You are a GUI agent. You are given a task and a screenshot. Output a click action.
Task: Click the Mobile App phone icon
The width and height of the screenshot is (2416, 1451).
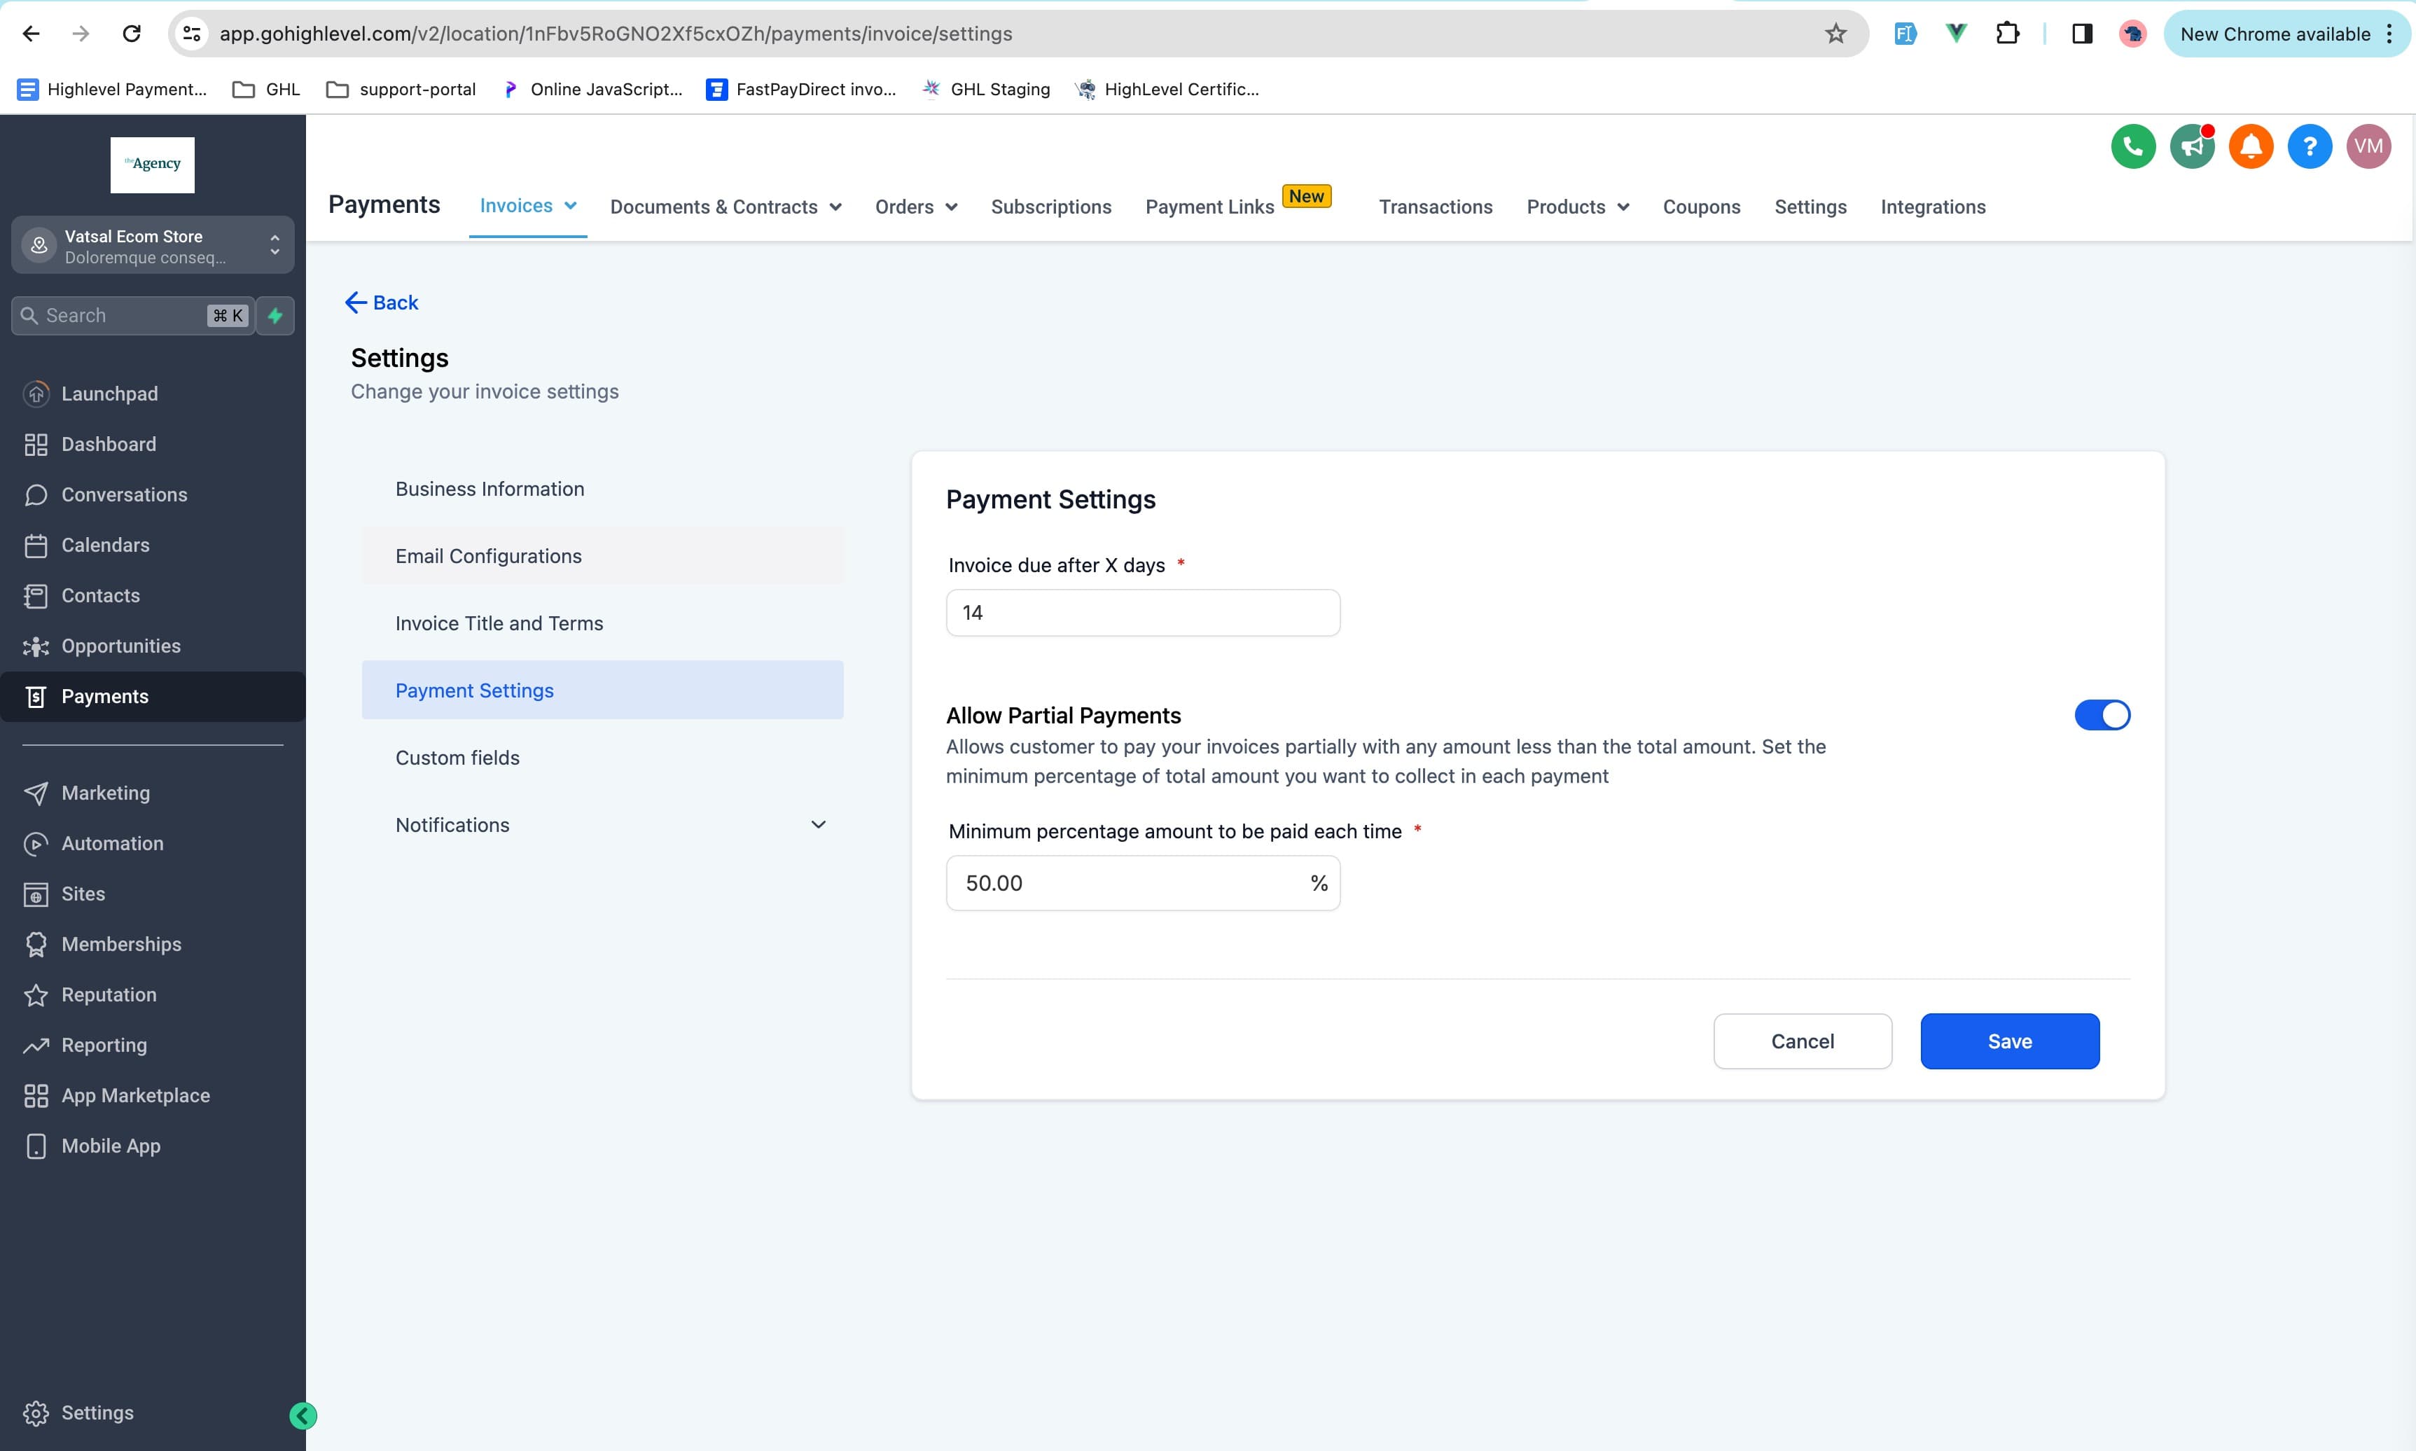(x=36, y=1146)
